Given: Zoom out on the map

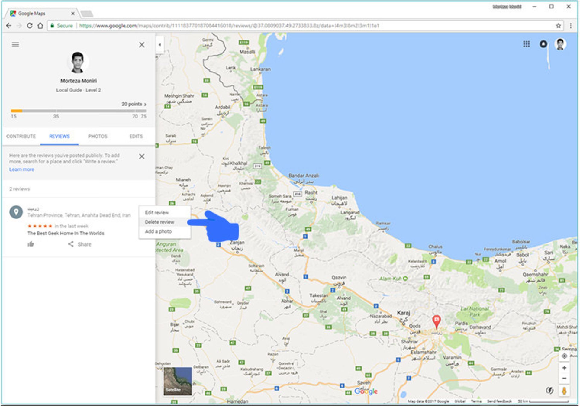Looking at the screenshot, I should (564, 379).
